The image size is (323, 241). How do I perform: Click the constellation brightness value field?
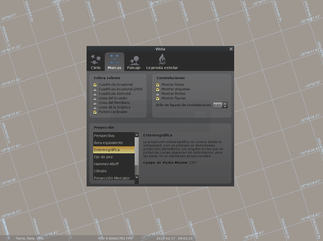[x=218, y=105]
